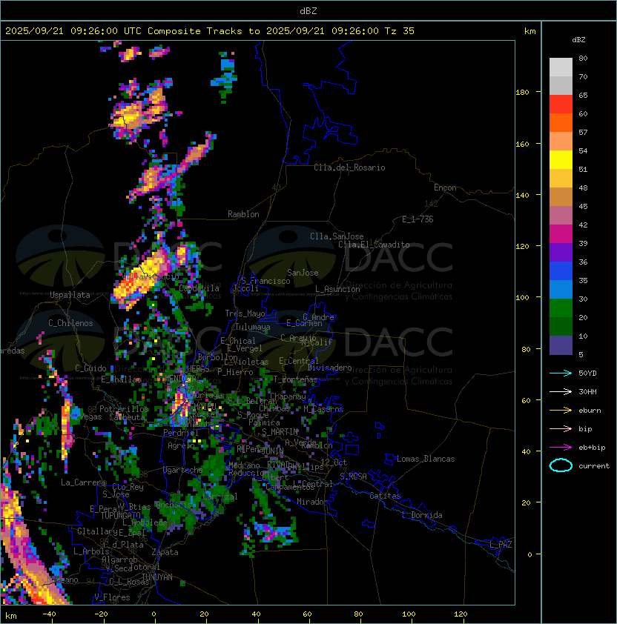Screen dimensions: 617x624
Task: Click the 'Perdriel' map label
Action: pos(181,433)
